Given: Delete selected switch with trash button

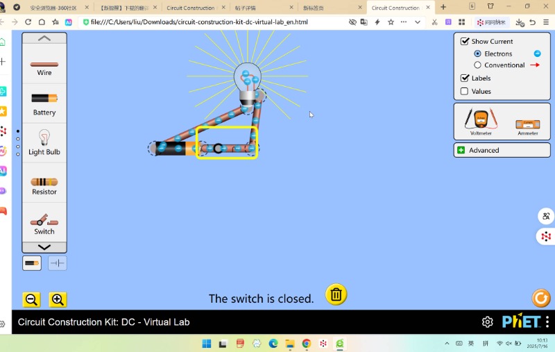Looking at the screenshot, I should [x=336, y=294].
